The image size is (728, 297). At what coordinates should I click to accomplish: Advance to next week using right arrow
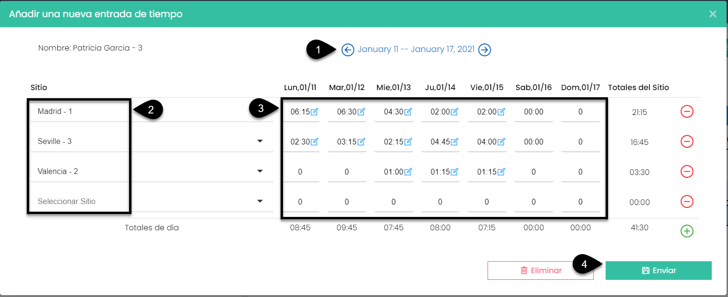click(x=485, y=50)
